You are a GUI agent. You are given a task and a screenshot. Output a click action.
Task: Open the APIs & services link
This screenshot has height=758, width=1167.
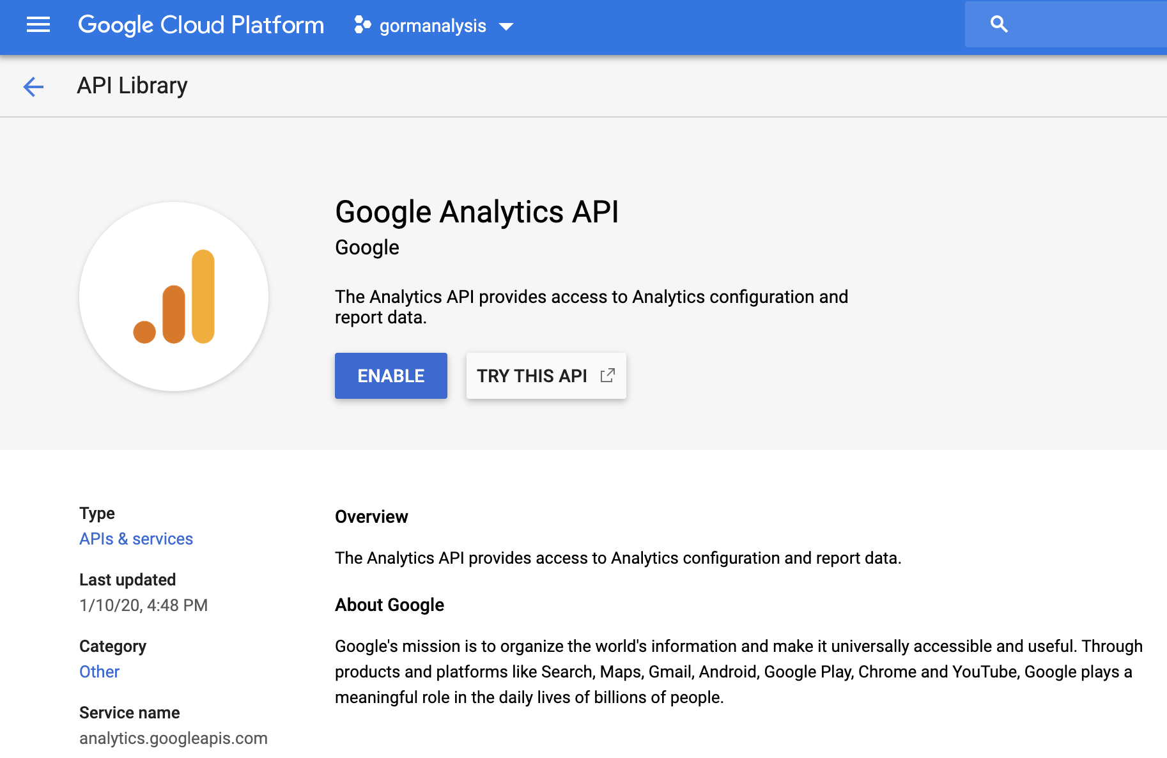136,539
